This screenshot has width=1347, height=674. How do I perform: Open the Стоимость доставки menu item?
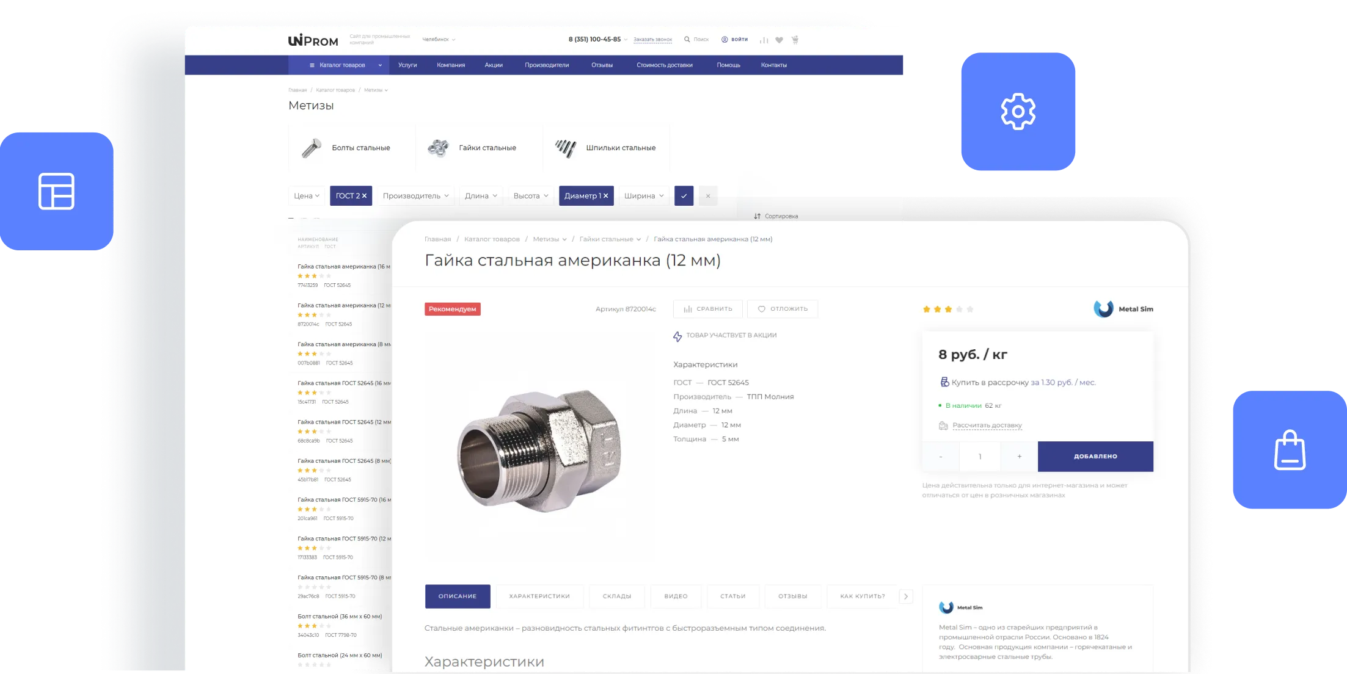(x=664, y=65)
